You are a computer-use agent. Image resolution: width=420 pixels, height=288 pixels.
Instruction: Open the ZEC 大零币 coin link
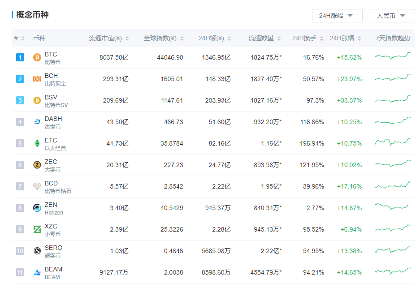tap(52, 165)
